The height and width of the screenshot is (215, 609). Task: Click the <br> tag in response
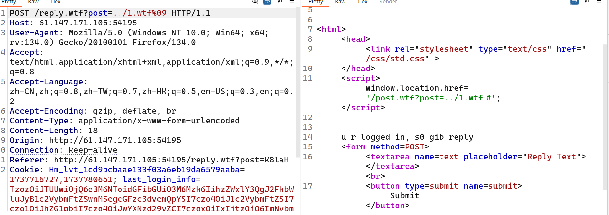coord(376,176)
